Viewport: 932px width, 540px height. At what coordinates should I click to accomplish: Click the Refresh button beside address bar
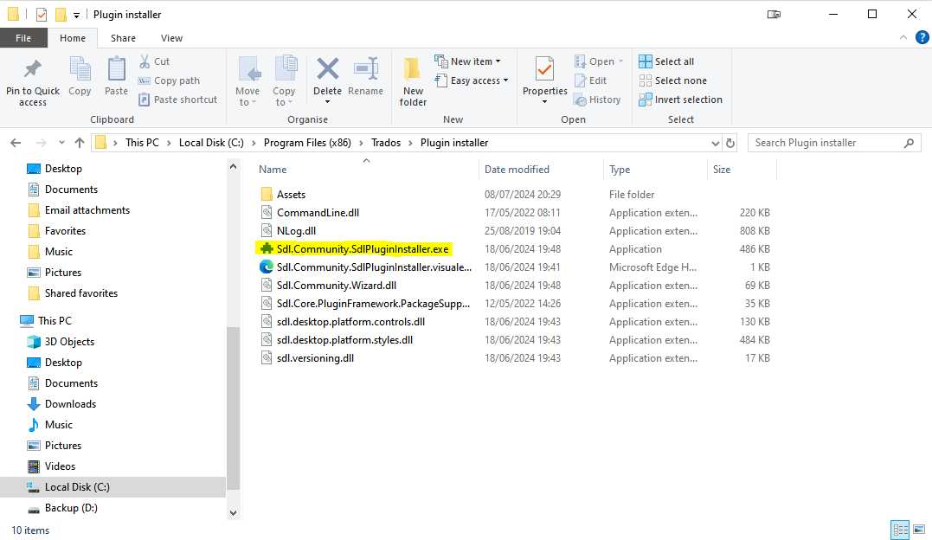pos(730,143)
